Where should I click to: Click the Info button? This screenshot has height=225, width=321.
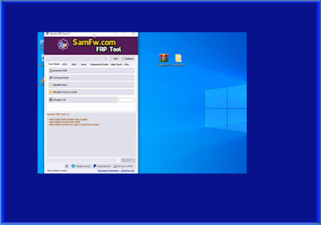pyautogui.click(x=114, y=59)
